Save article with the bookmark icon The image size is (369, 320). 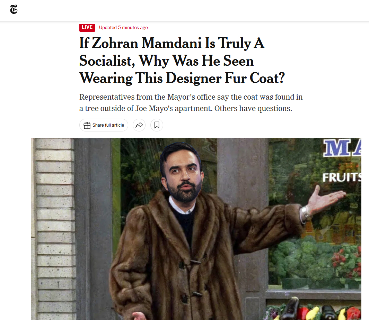[157, 125]
